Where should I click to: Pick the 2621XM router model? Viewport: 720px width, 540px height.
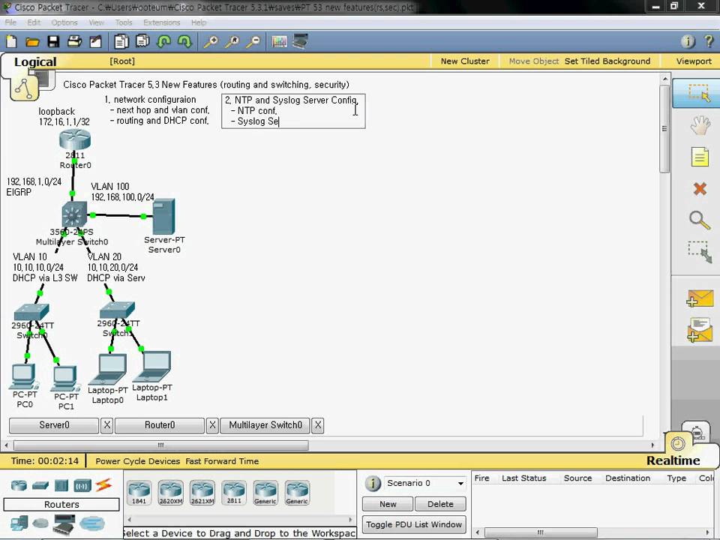[x=202, y=493]
